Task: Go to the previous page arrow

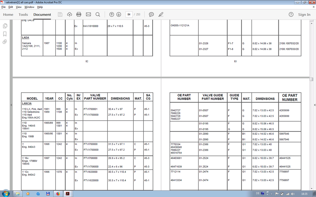Action: point(112,14)
